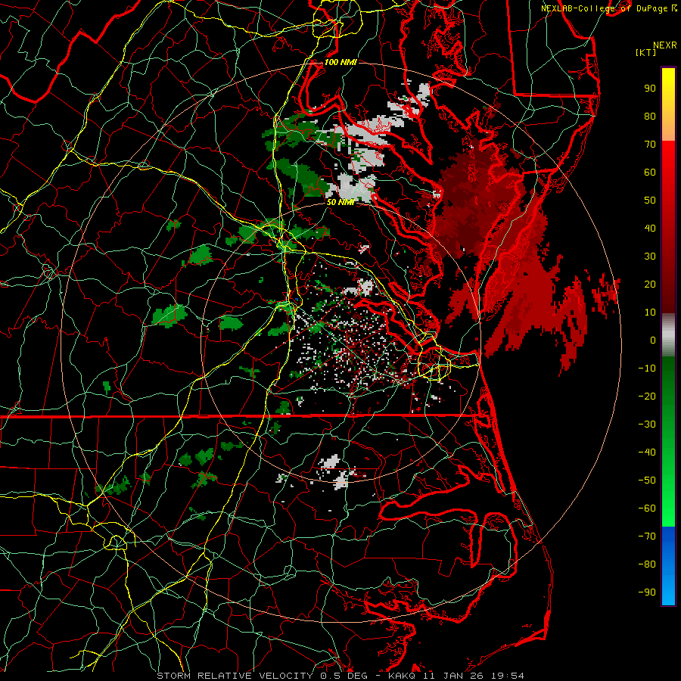
Task: Click the positive 30 scale value
Action: [650, 257]
